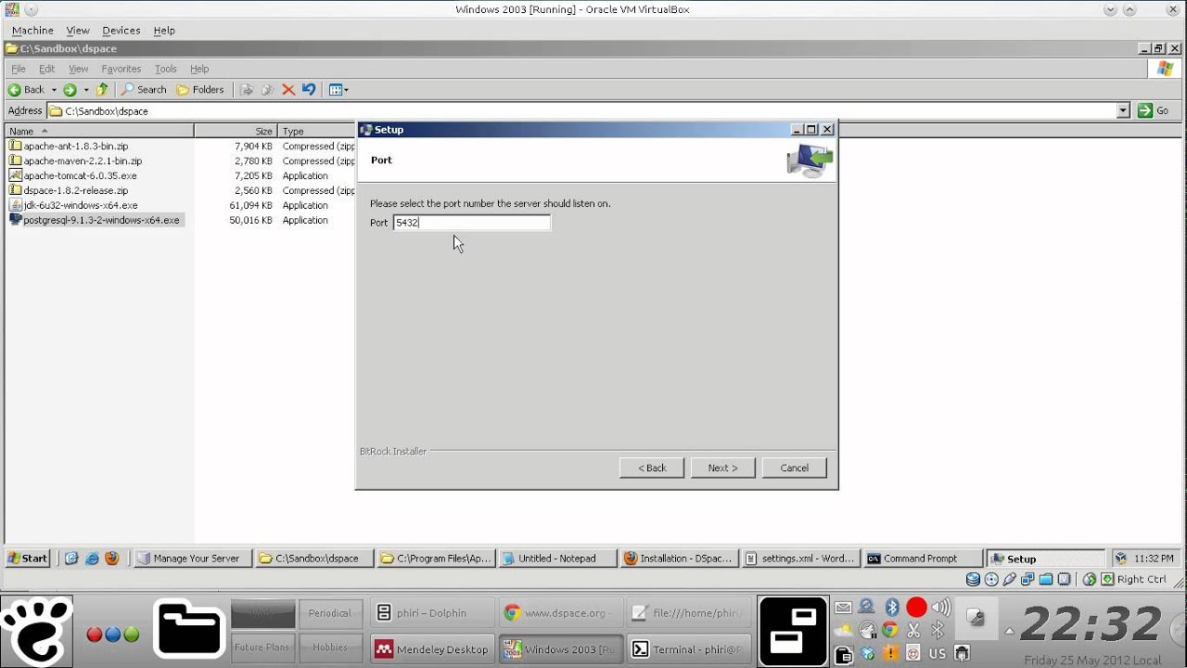Switch to C:\Sandbox\dspace taskbar item

313,559
